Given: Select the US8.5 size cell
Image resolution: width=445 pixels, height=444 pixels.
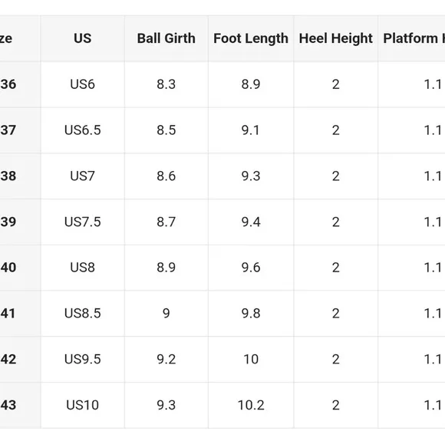Looking at the screenshot, I should click(x=83, y=313).
